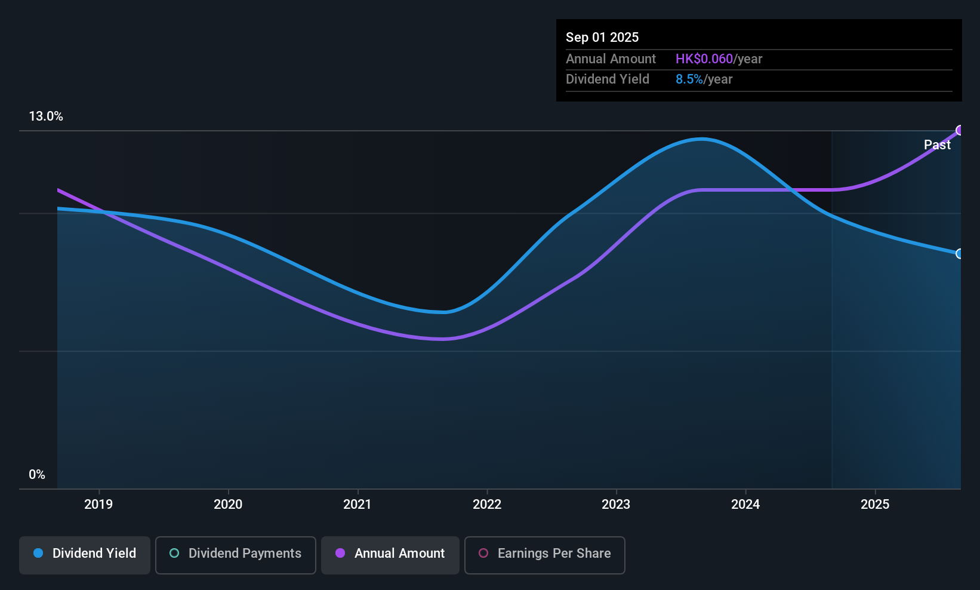Click the 13.0% gridline marker
The height and width of the screenshot is (590, 980).
point(46,116)
